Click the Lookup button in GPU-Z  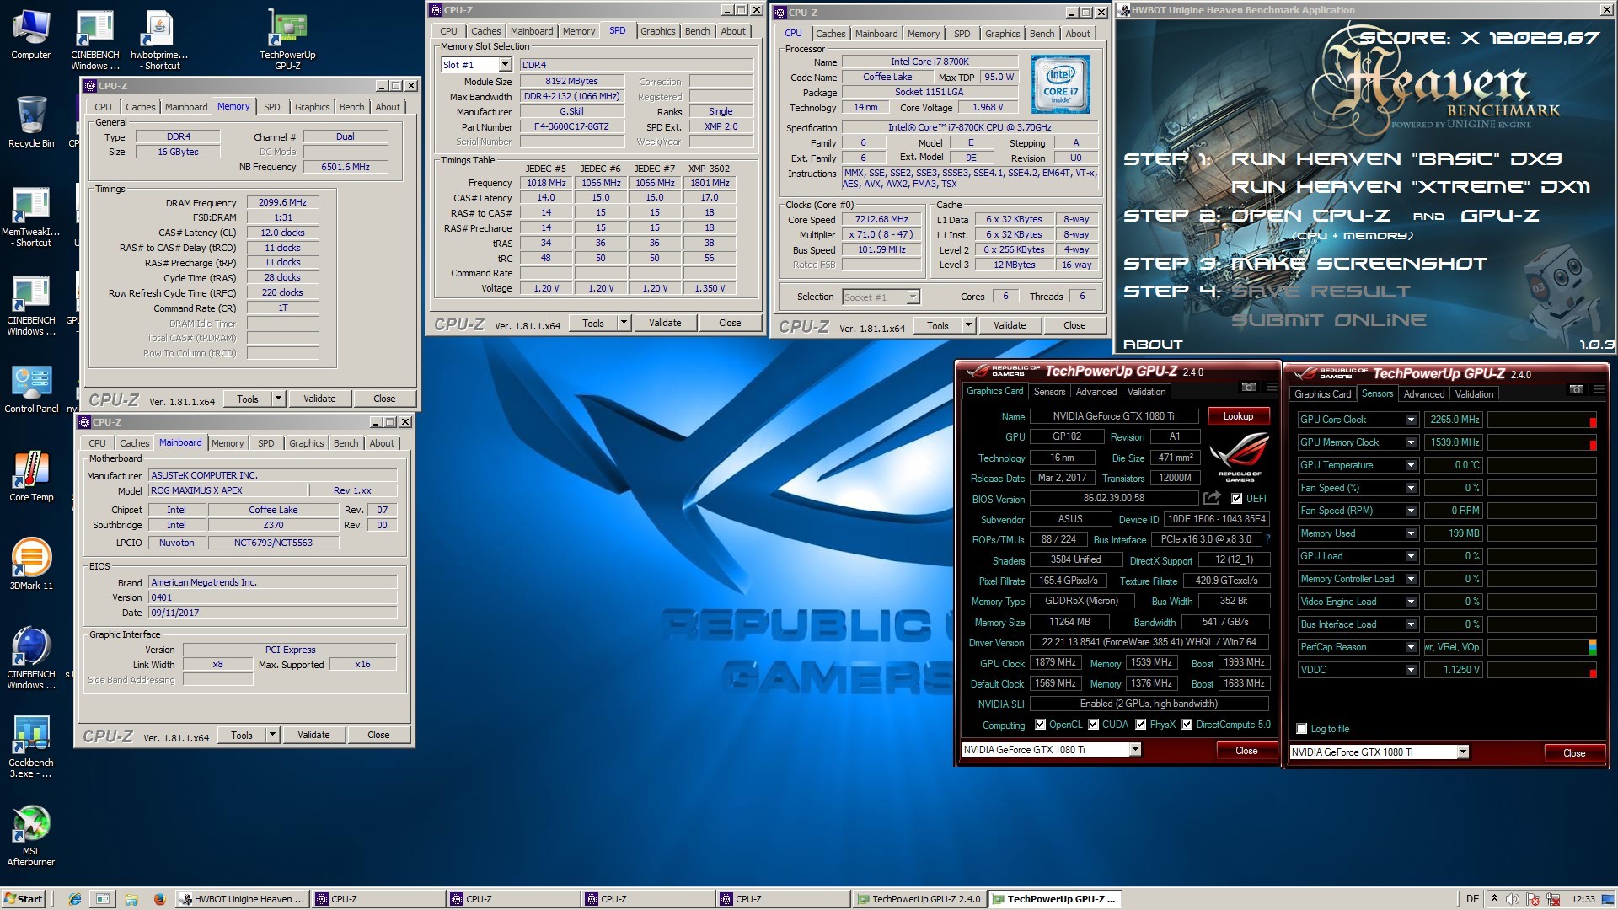point(1238,416)
